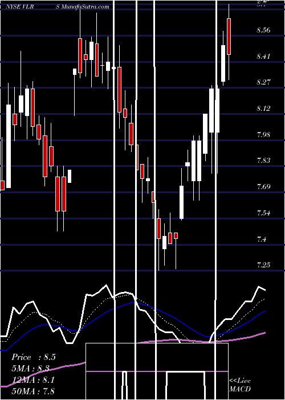Click the tall white candle at chart's left

(9, 146)
